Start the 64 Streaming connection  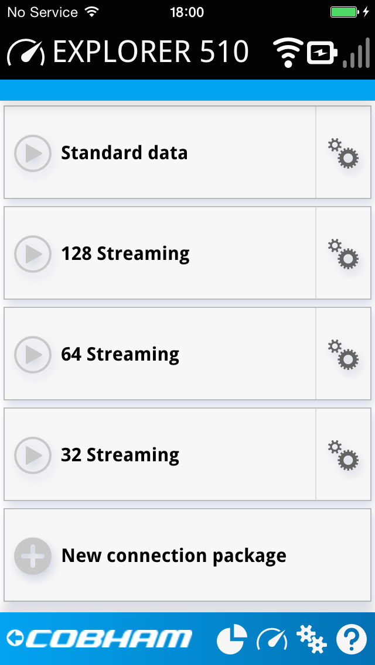click(33, 355)
